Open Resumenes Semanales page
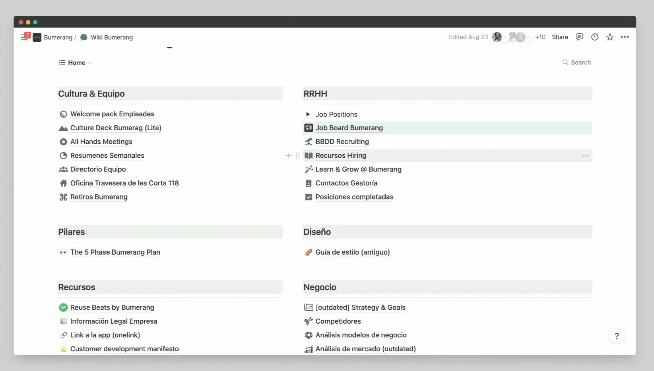The image size is (654, 371). click(x=107, y=156)
